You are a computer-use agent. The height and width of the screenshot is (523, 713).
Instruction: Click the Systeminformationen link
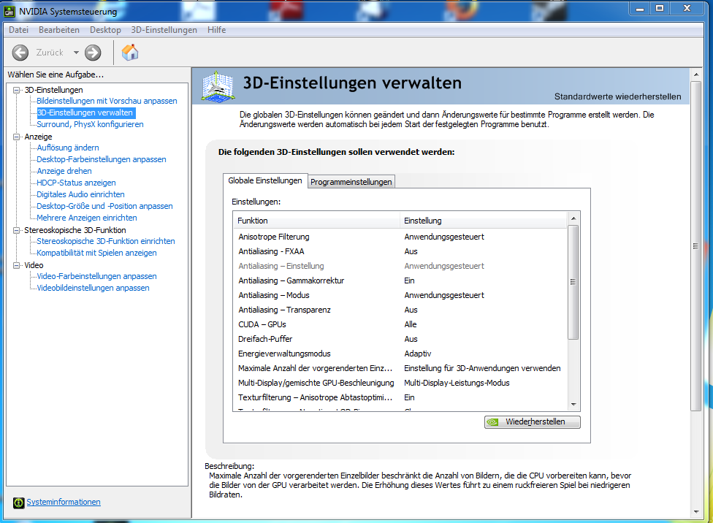tap(64, 502)
